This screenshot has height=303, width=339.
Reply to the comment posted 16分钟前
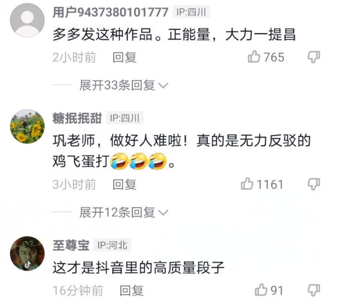click(132, 291)
